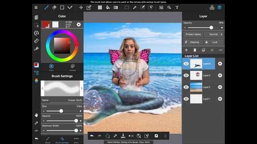The image size is (257, 144).
Task: Undo with bottom toolbar arrow
Action: (92, 136)
